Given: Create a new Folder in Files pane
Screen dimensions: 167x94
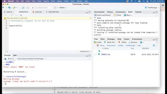Looking at the screenshot, I should click(x=98, y=42).
